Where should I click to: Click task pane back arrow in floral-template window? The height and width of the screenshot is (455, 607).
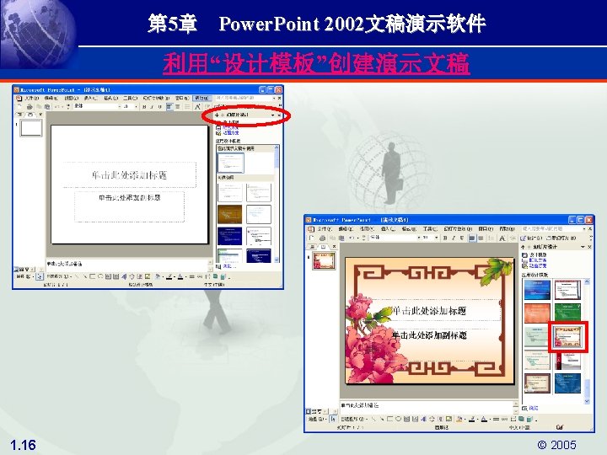coord(523,247)
